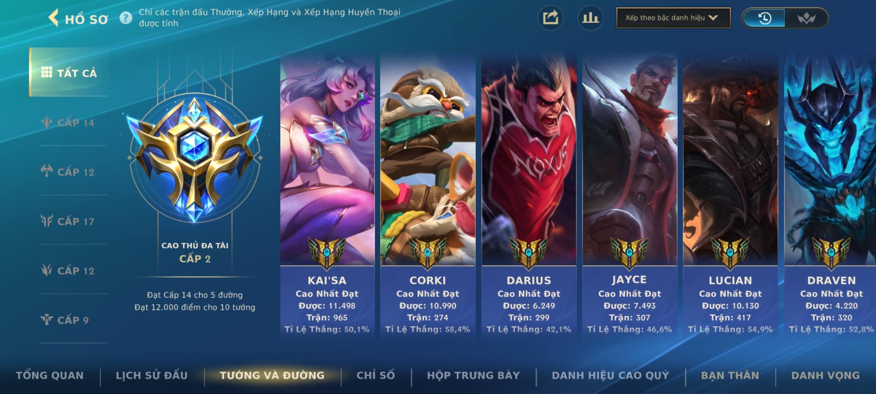
Task: Open the bar chart statistics icon
Action: [590, 18]
